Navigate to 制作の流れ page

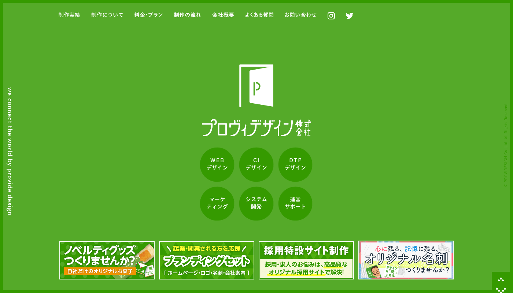coord(187,15)
